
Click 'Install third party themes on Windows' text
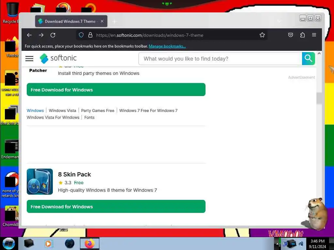[x=99, y=73]
